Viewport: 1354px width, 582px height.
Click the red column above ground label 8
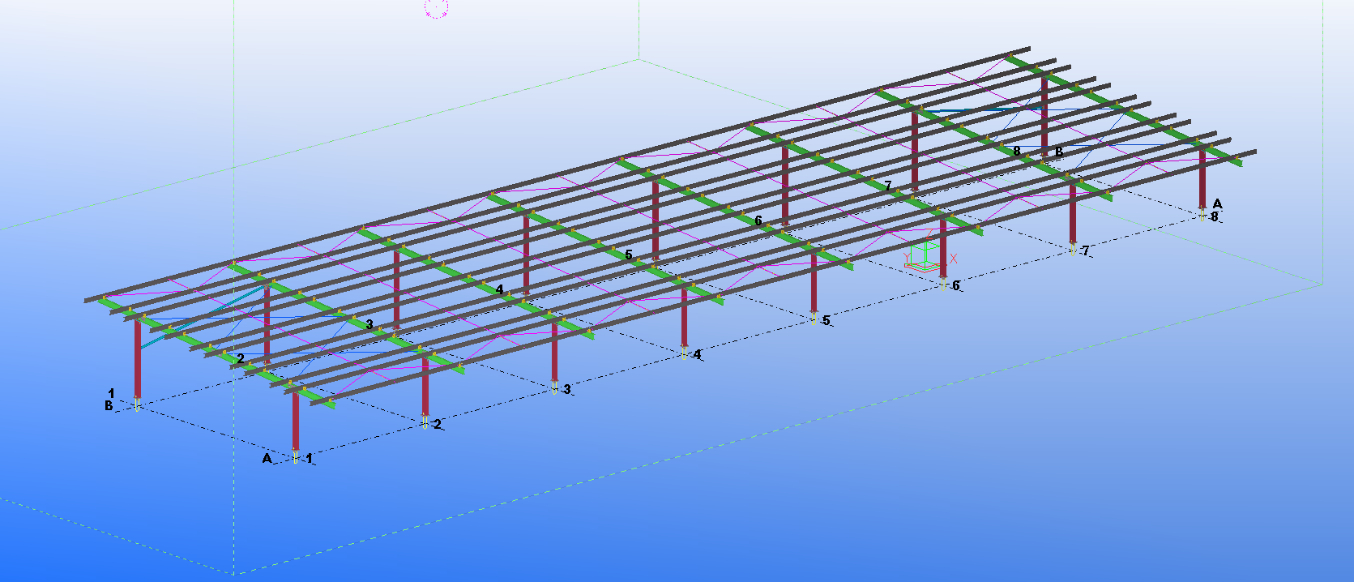pos(1202,182)
